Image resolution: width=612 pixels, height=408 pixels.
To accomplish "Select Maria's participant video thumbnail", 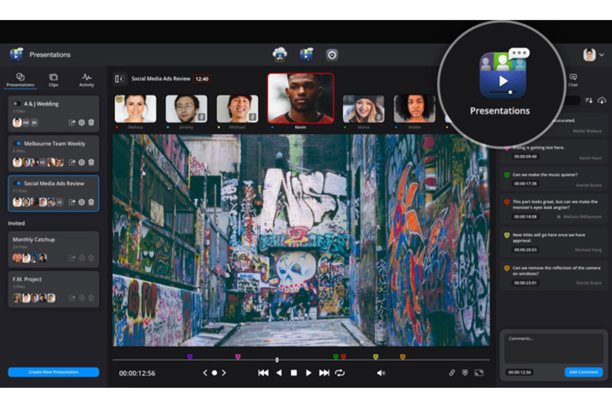I will click(x=363, y=109).
